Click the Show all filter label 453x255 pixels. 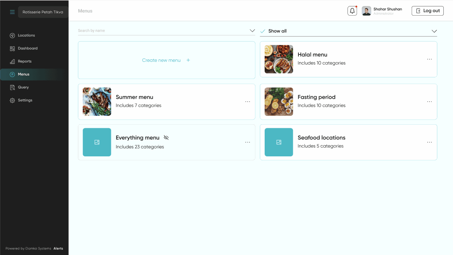click(x=278, y=31)
